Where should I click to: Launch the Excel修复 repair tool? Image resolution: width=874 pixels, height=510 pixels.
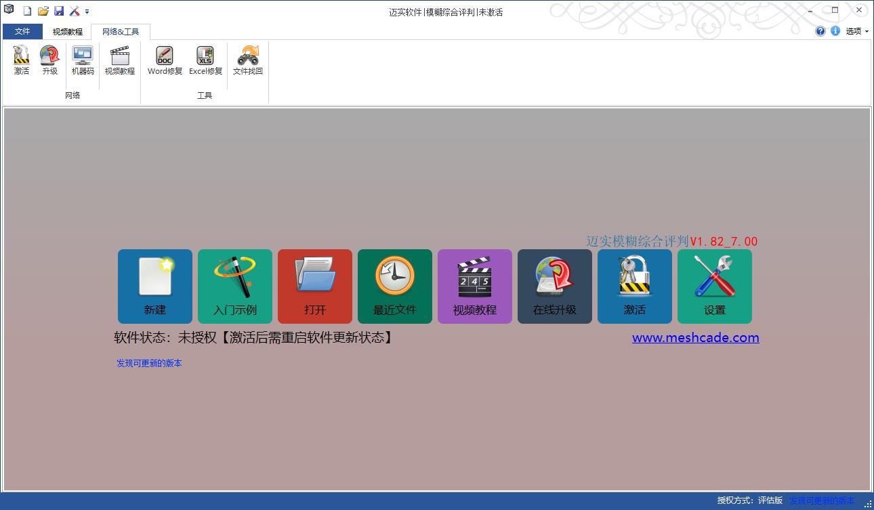pos(205,60)
